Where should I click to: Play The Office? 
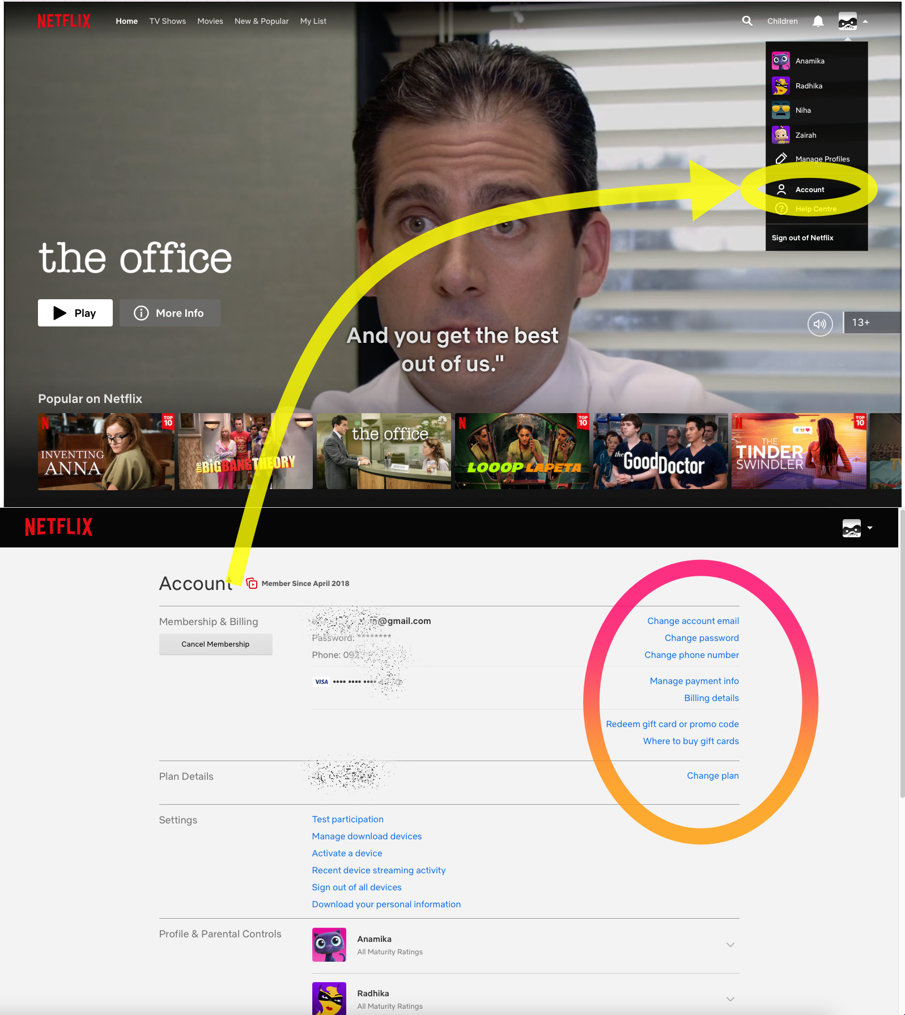pos(75,313)
